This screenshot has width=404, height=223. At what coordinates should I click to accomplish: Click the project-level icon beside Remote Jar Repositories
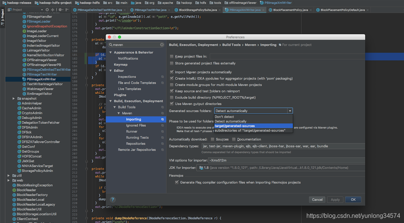163,150
